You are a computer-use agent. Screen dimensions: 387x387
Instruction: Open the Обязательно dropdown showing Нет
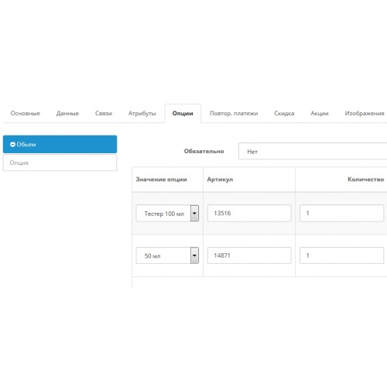pos(313,151)
